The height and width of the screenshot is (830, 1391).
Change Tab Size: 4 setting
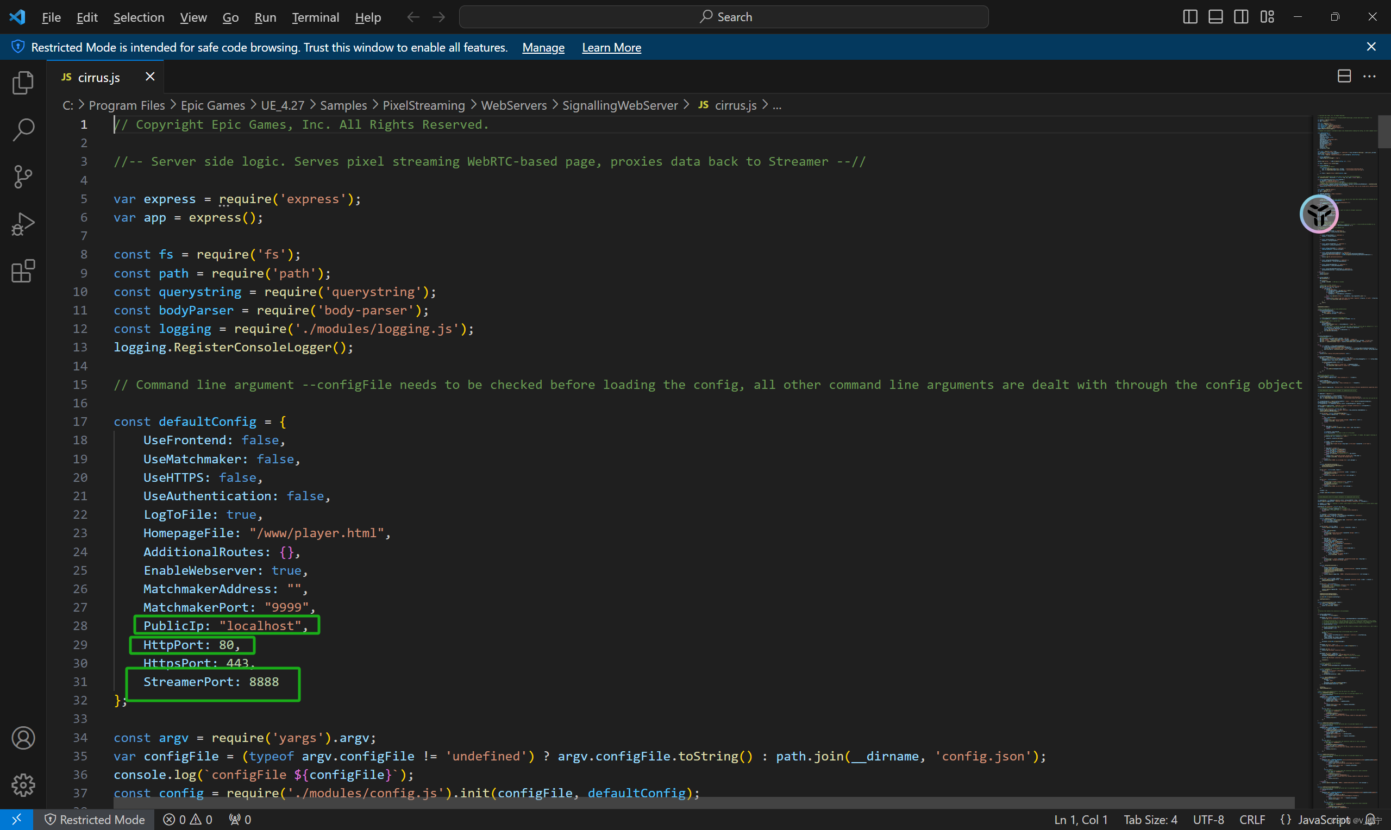pos(1150,819)
